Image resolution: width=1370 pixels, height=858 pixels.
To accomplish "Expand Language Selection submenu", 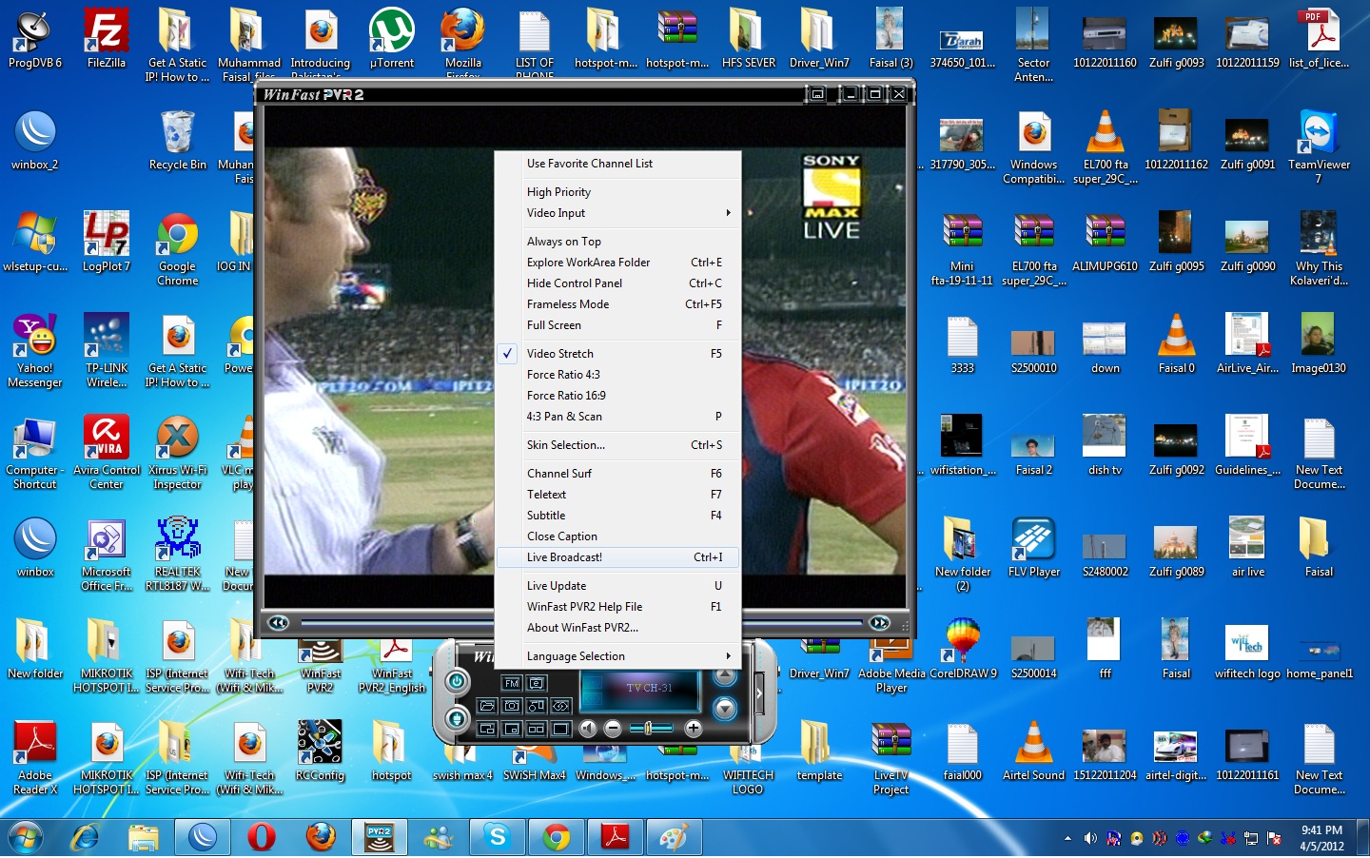I will tap(618, 656).
